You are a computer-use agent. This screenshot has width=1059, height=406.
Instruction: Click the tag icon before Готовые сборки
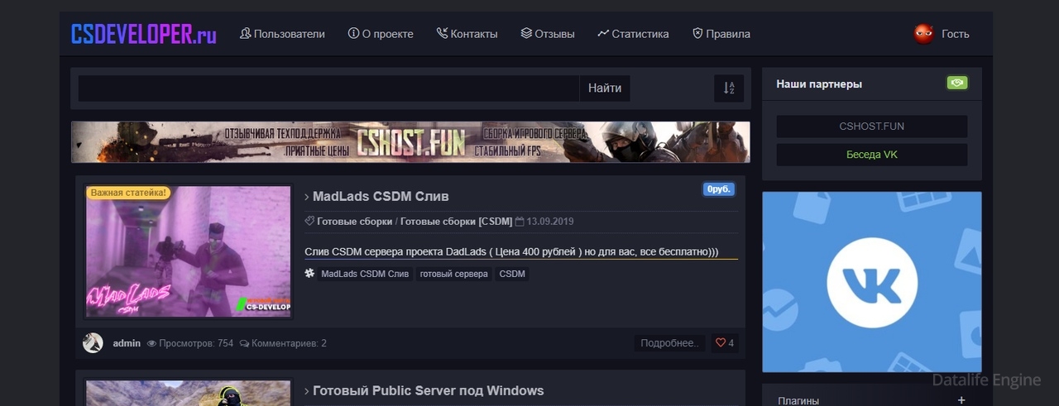(309, 222)
